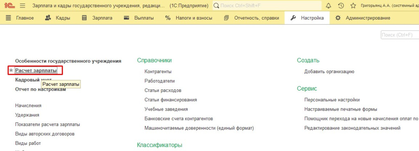Open the main hamburger menu

click(x=23, y=6)
